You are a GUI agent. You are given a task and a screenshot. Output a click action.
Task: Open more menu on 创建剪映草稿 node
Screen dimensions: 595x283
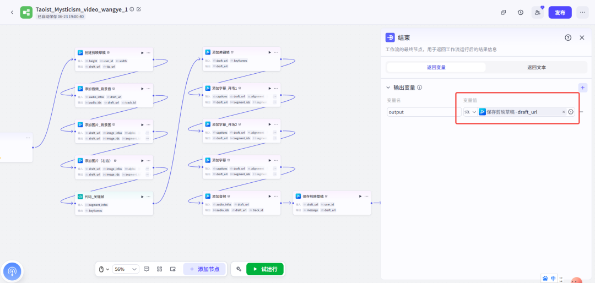click(148, 53)
